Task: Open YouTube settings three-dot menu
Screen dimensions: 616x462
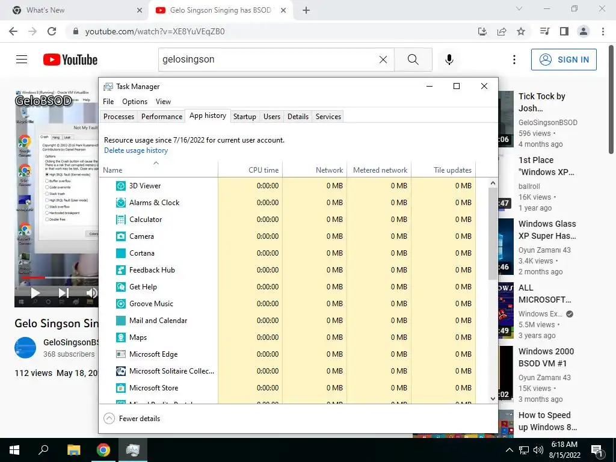Action: pos(514,60)
